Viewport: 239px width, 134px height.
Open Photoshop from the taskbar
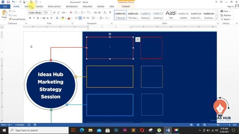point(116,130)
